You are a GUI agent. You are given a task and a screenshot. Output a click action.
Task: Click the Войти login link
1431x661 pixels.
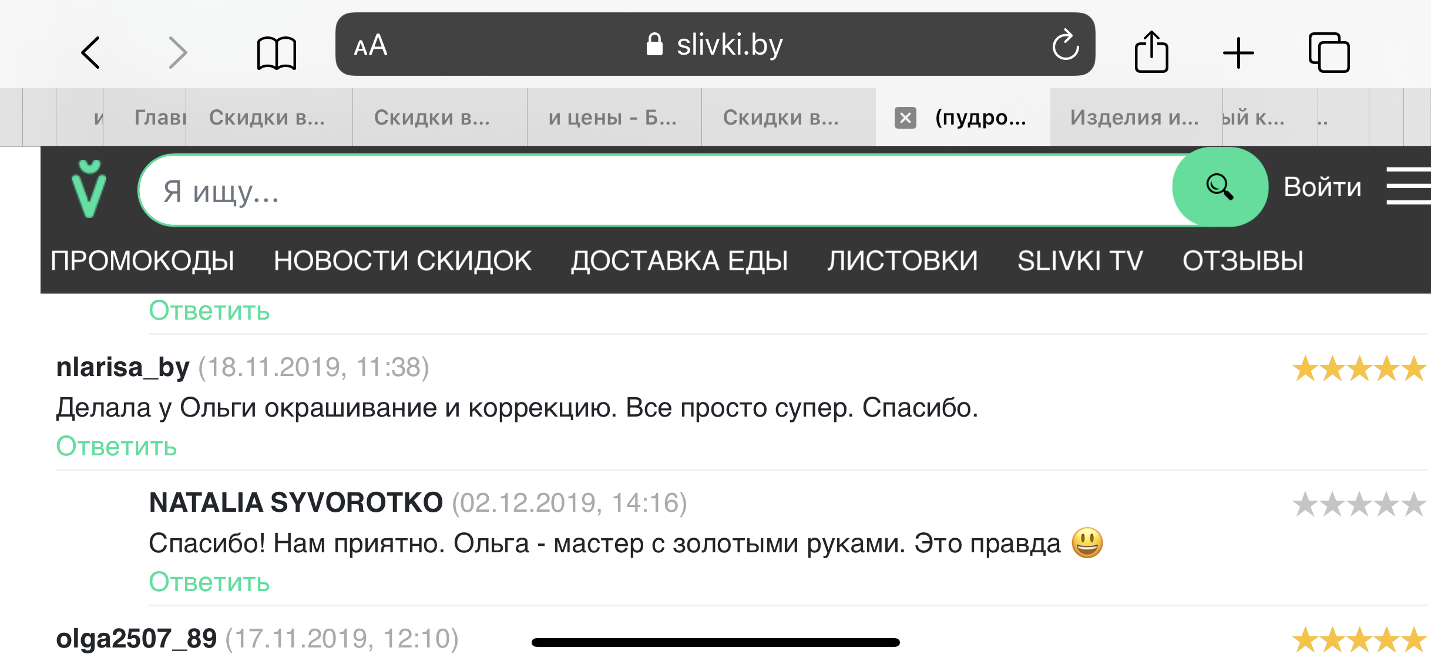pos(1322,187)
